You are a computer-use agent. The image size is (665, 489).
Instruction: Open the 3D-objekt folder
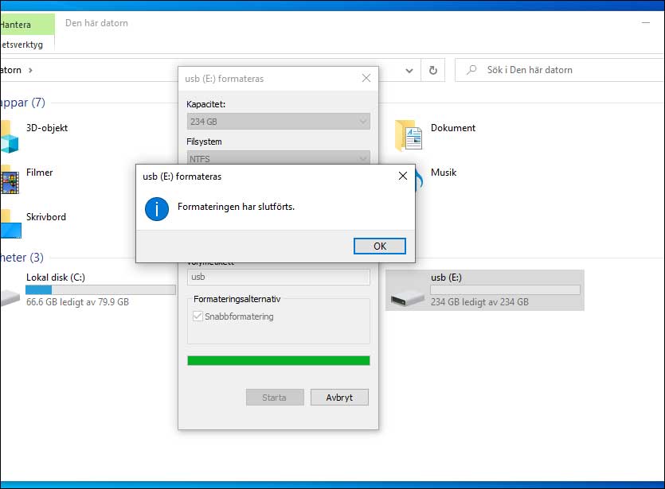(x=44, y=127)
